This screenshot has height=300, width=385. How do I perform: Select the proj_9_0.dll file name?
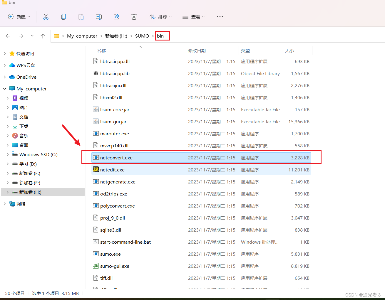point(113,218)
